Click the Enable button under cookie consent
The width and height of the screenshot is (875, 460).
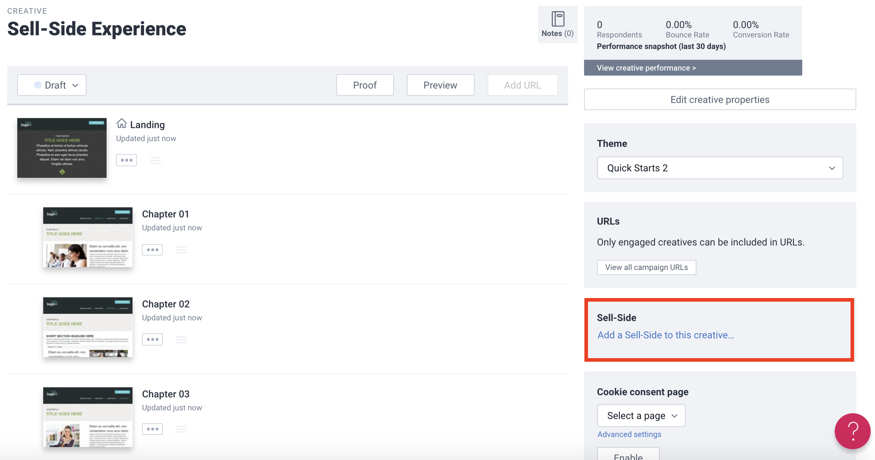(628, 454)
